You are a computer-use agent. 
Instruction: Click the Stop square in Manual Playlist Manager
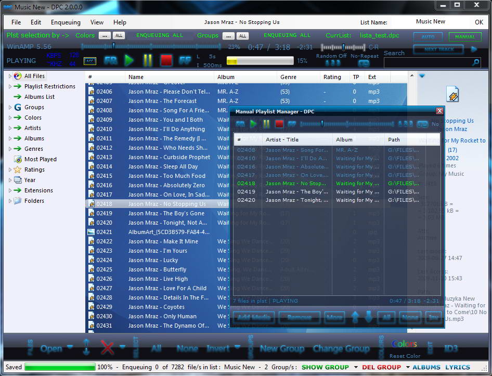[279, 124]
